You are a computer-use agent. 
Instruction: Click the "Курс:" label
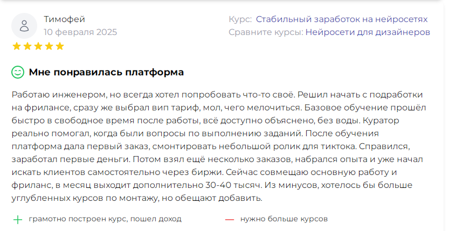240,19
